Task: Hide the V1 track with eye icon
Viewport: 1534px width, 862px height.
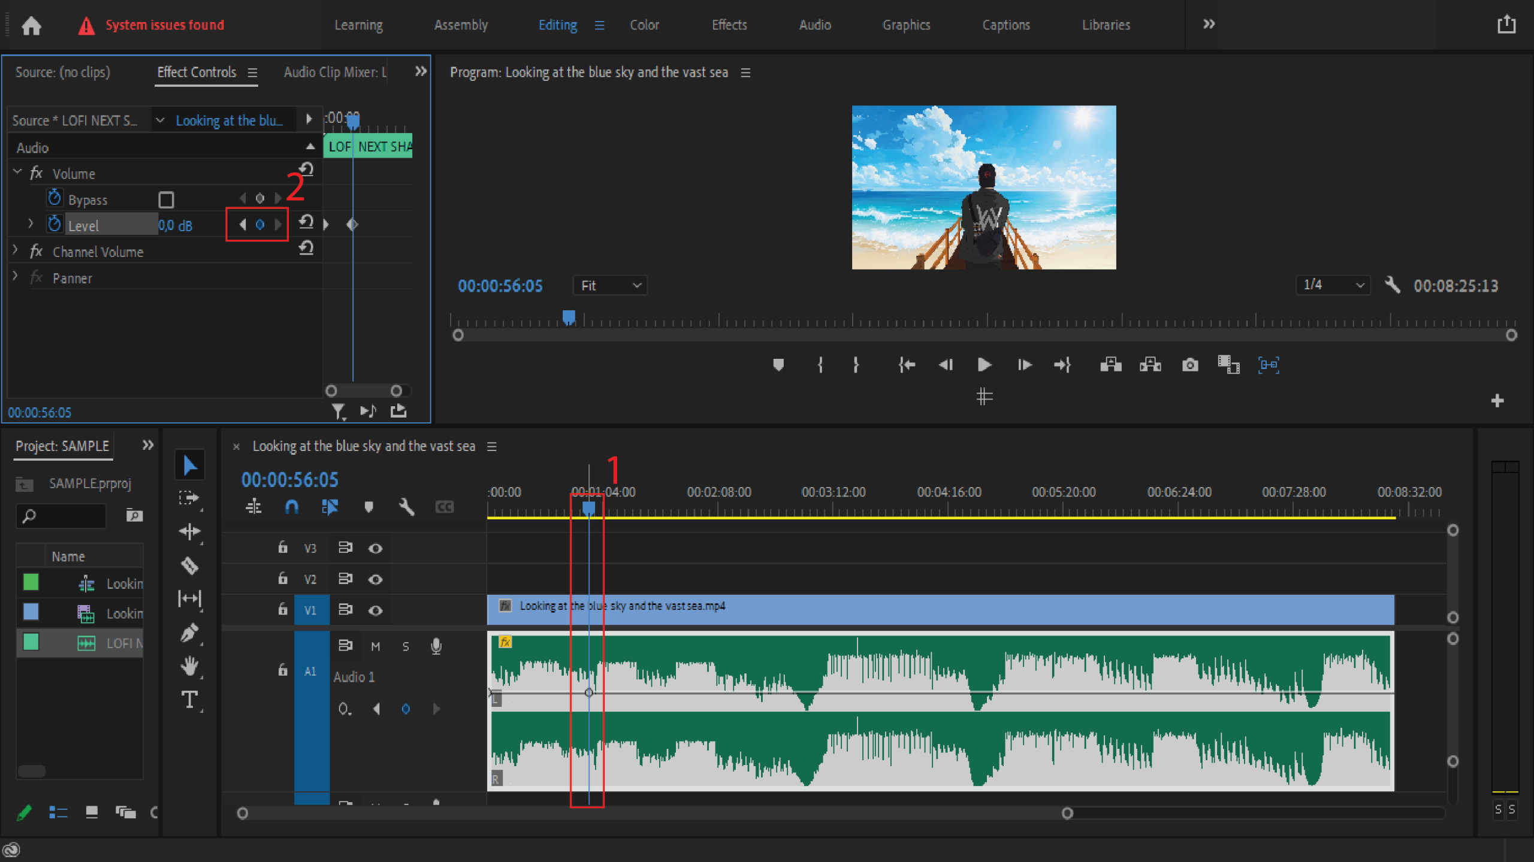Action: 375,610
